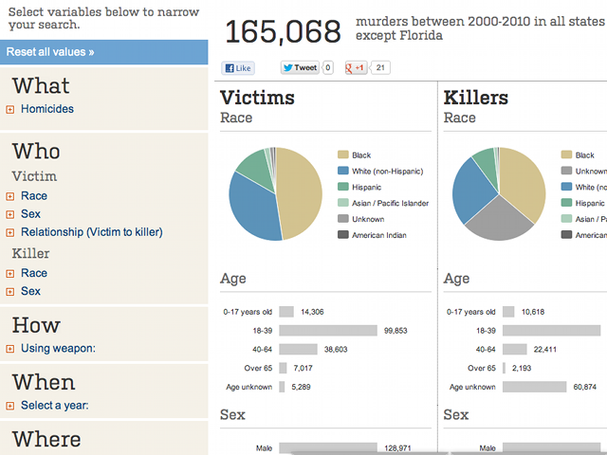Reset all values link

50,52
